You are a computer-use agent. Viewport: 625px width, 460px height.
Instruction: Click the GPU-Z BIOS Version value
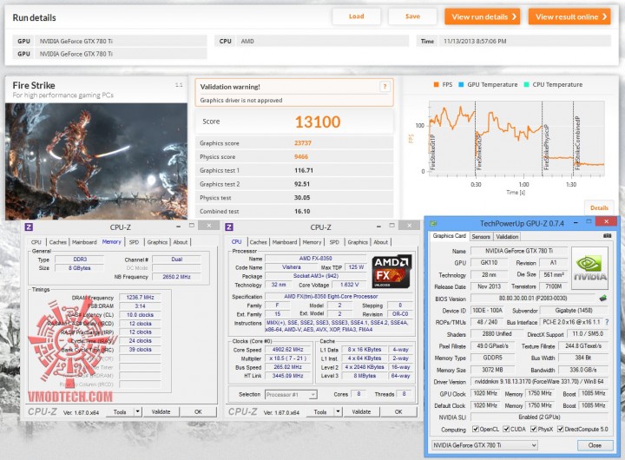pos(533,299)
